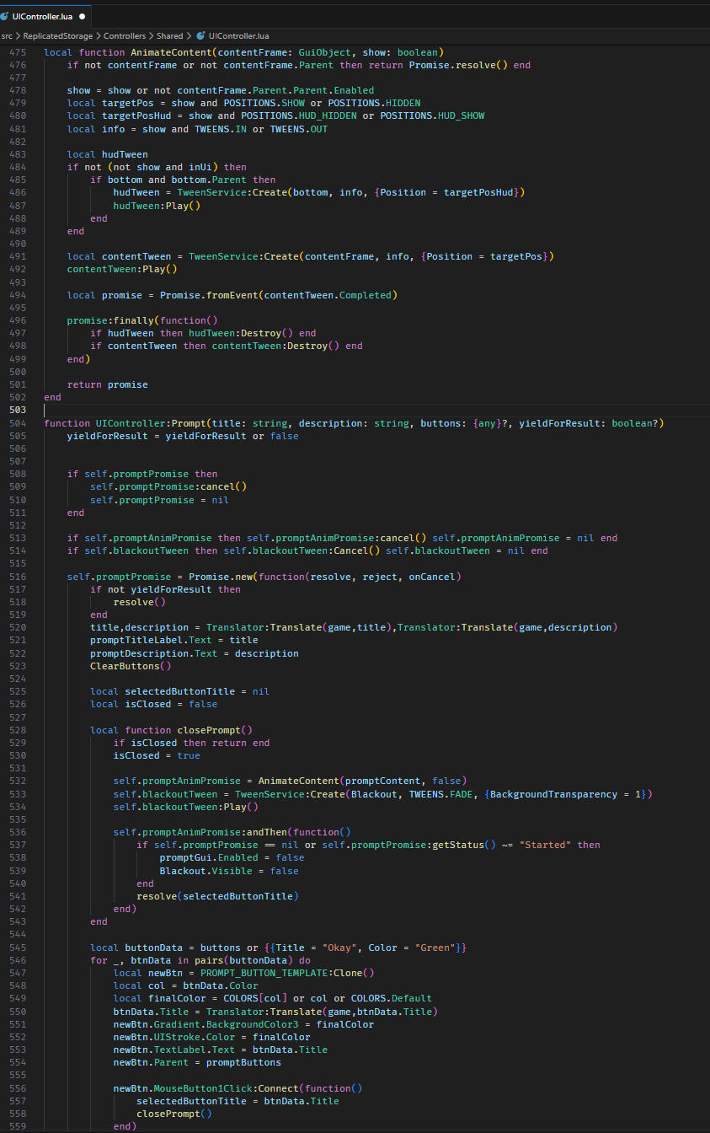Click the Lua file icon in the breadcrumb path
Image resolution: width=710 pixels, height=1133 pixels.
click(200, 36)
